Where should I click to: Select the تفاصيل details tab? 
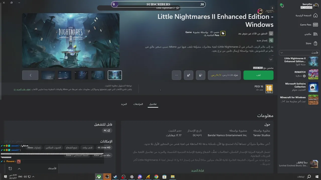pos(153,104)
